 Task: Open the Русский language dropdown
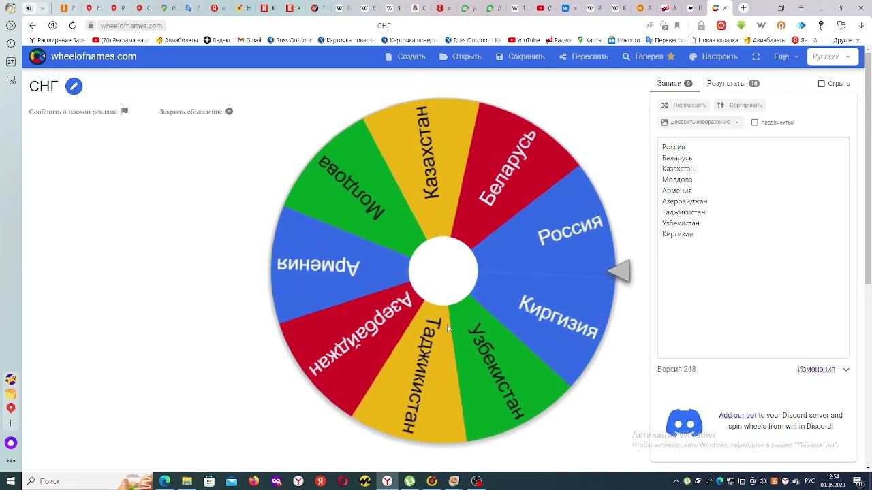coord(832,56)
